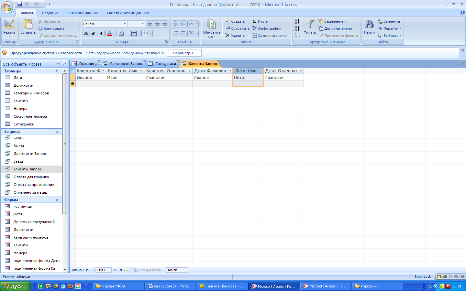Viewport: 466px width, 291px height.
Task: Switch to Работа с базами данных tab
Action: (x=128, y=13)
